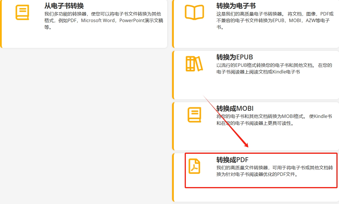This screenshot has width=339, height=204.
Task: Click the text 电子书阅读器上阅读文档或Kindle电子书
Action: pos(258,72)
